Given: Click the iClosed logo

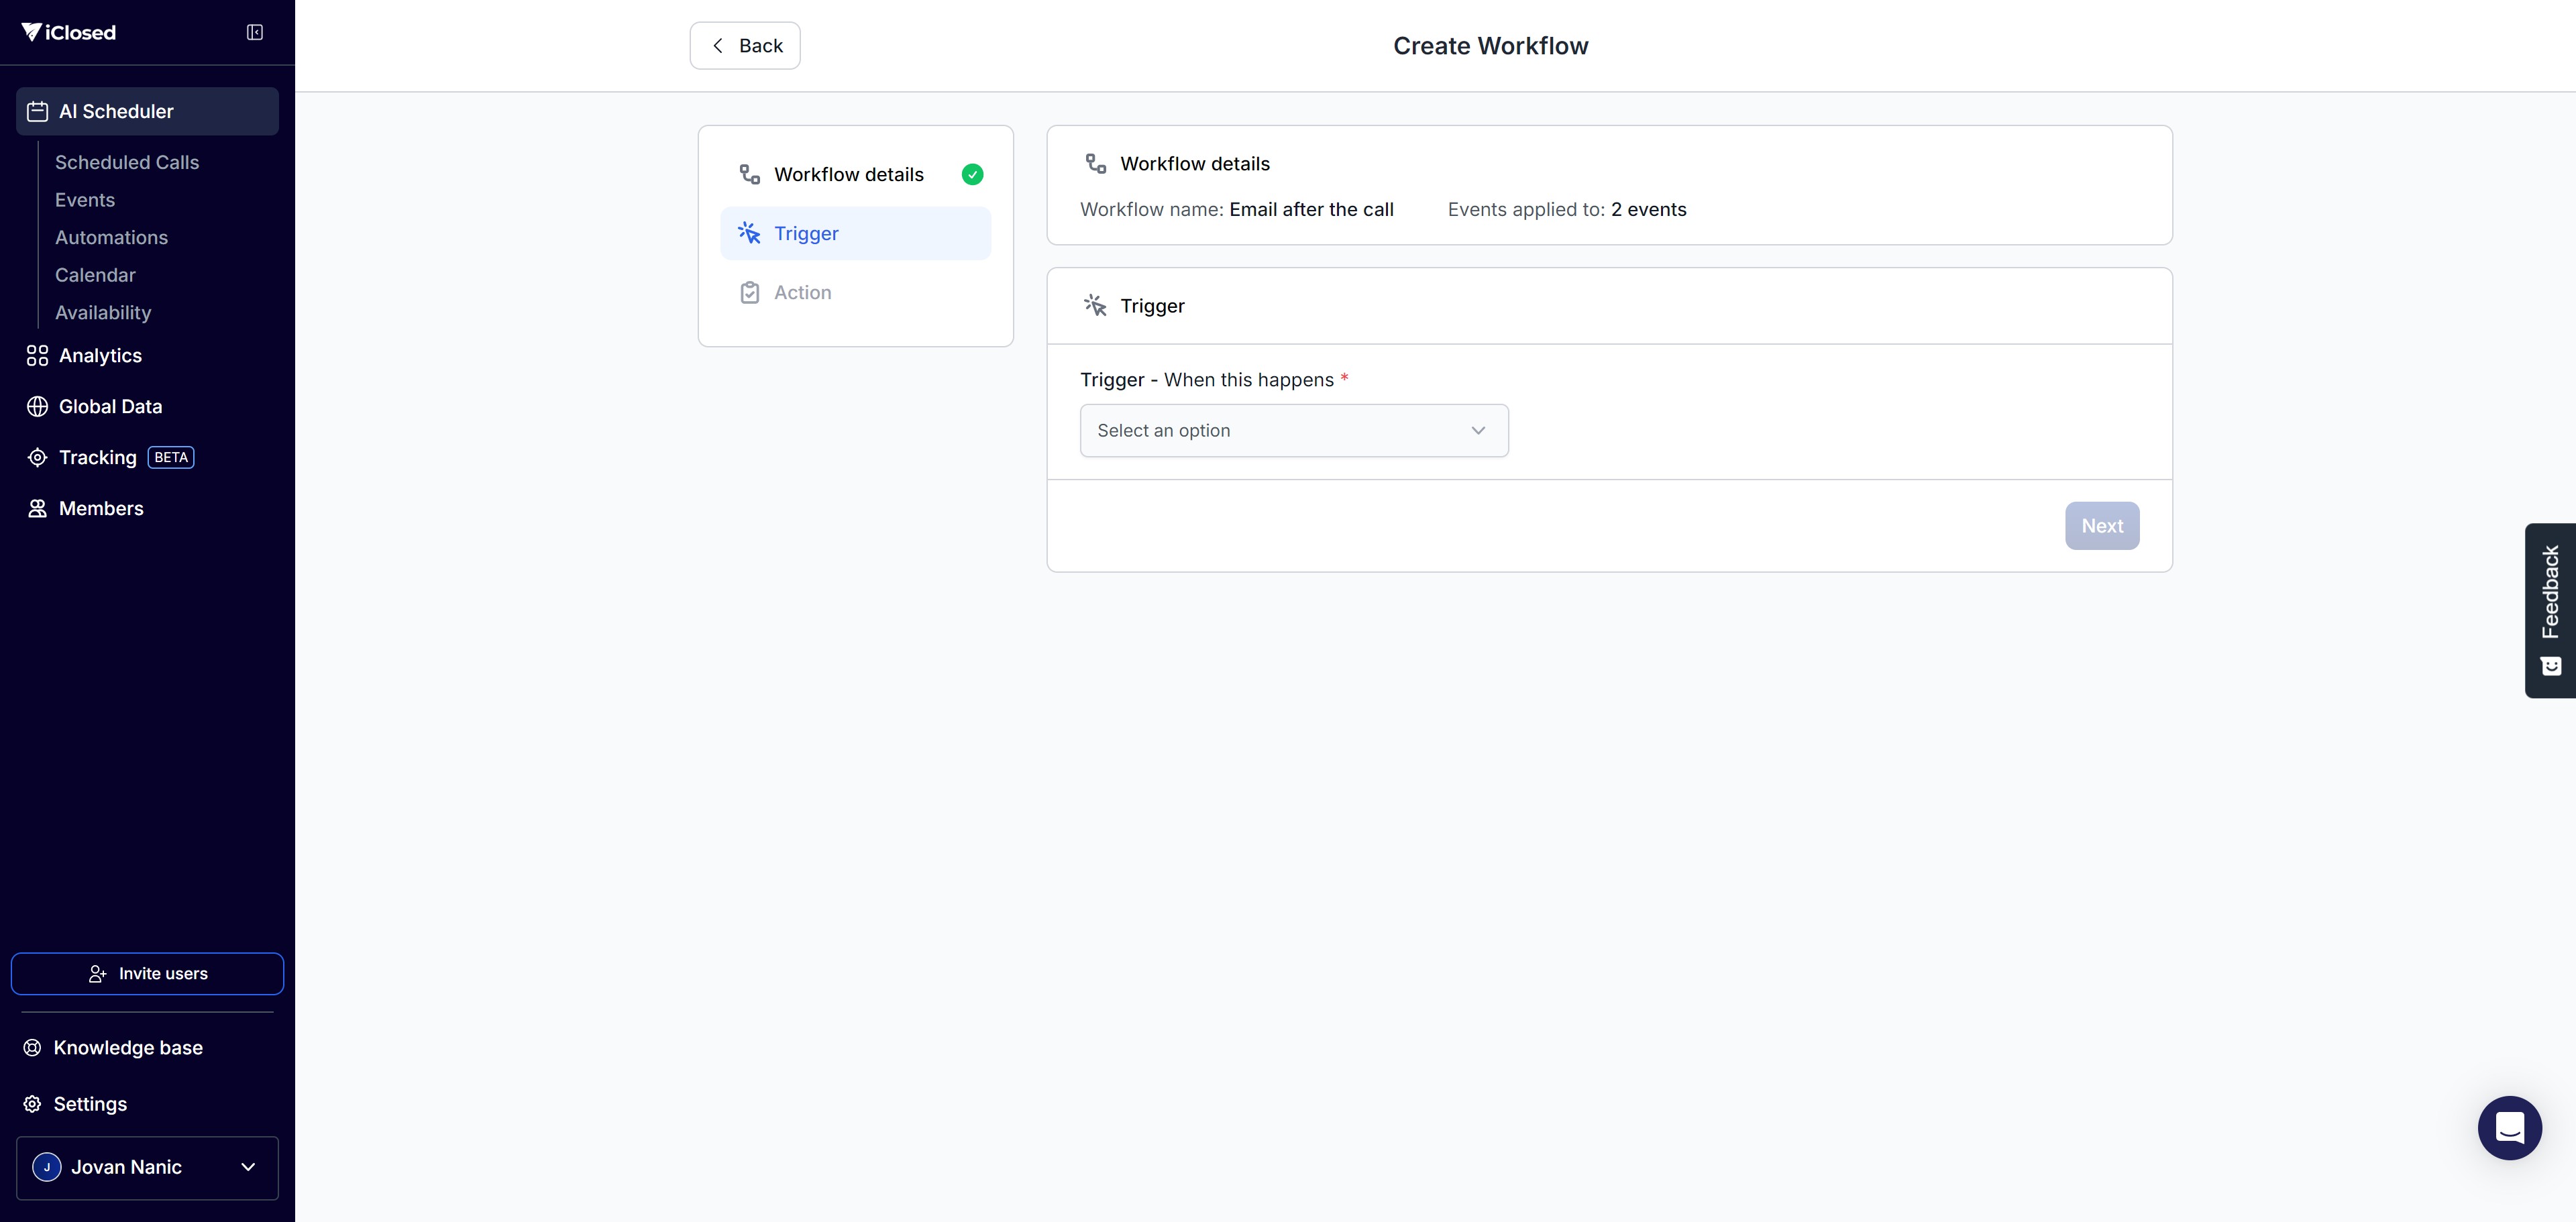Looking at the screenshot, I should 69,33.
